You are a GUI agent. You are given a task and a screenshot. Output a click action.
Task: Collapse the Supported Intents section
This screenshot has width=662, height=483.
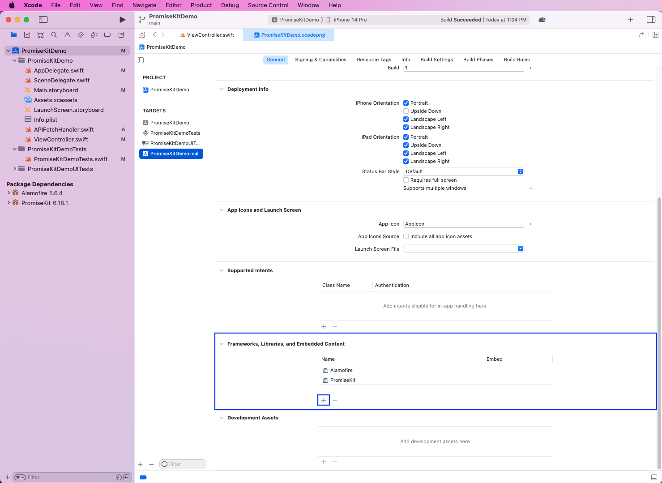(x=221, y=270)
